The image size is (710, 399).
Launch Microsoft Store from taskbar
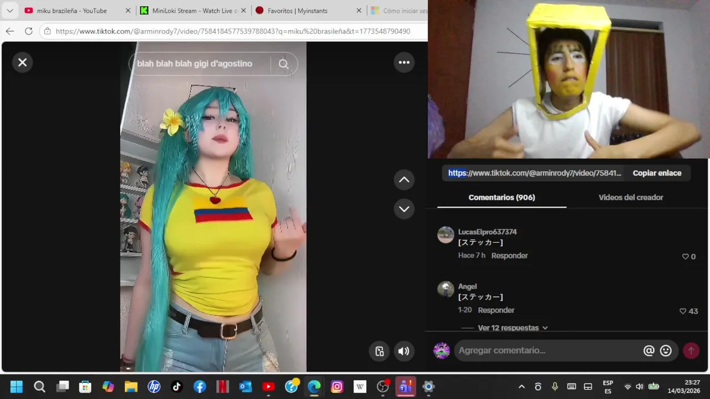[85, 386]
